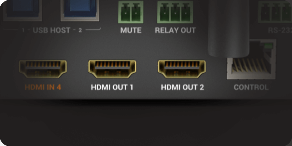The height and width of the screenshot is (146, 292).
Task: Click the second USB HOST port
Action: click(80, 11)
